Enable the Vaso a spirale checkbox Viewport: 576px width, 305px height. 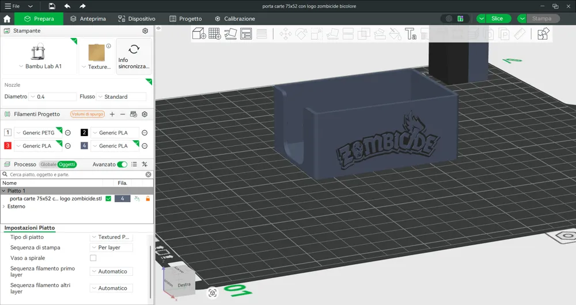pos(93,258)
